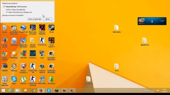
Task: Open the folder icon among desktop shortcuts
Action: pos(33,42)
